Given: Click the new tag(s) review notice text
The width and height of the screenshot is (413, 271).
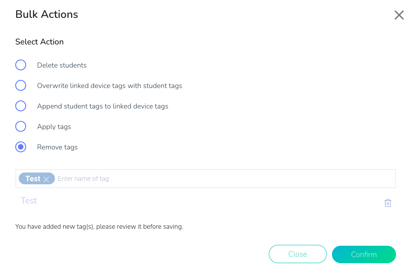Looking at the screenshot, I should 99,227.
